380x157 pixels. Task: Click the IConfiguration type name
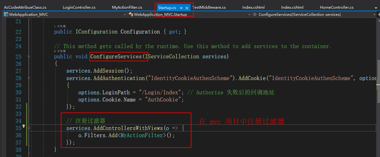click(96, 32)
